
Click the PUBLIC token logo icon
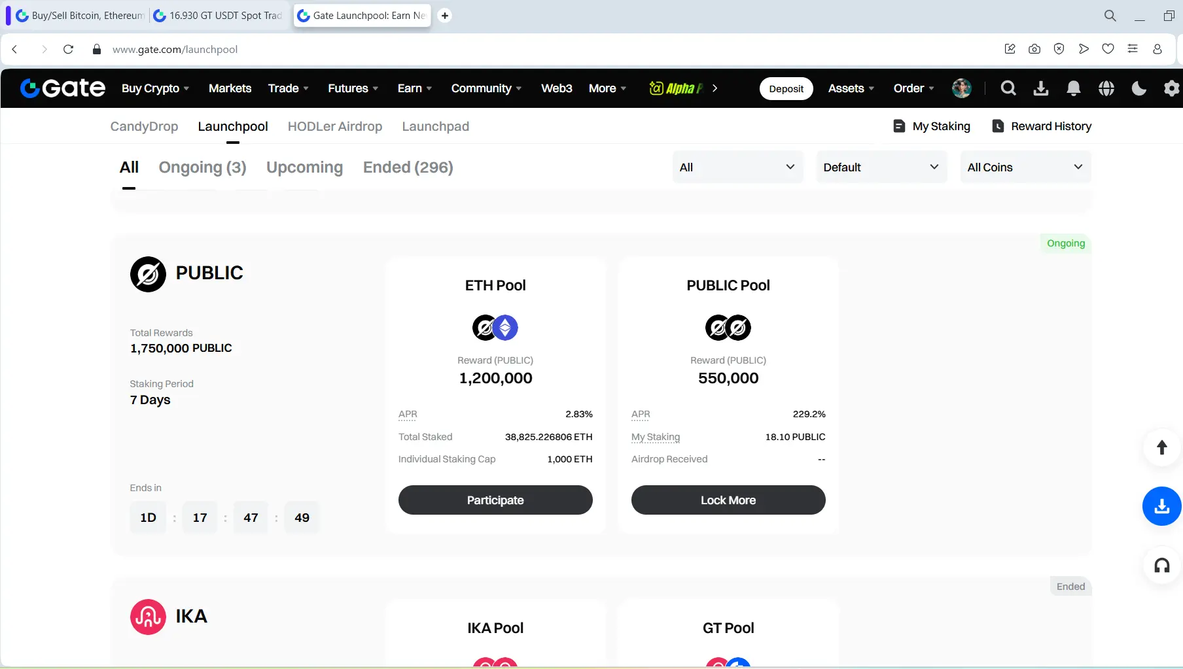pyautogui.click(x=148, y=274)
